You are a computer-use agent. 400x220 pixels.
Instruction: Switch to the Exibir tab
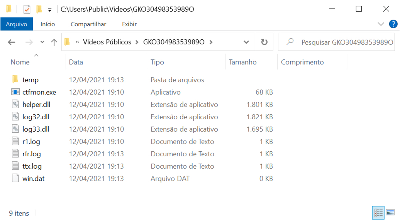coord(129,24)
